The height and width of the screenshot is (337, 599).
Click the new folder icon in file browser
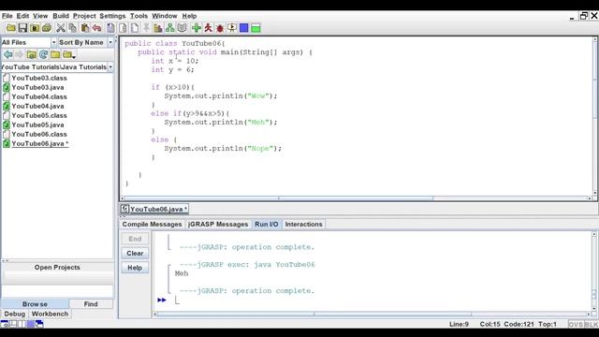pos(55,54)
